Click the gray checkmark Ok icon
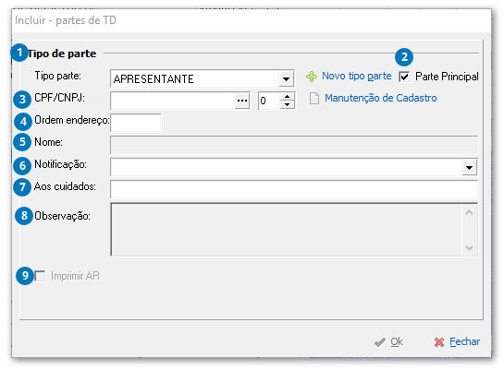The image size is (504, 370). 380,342
